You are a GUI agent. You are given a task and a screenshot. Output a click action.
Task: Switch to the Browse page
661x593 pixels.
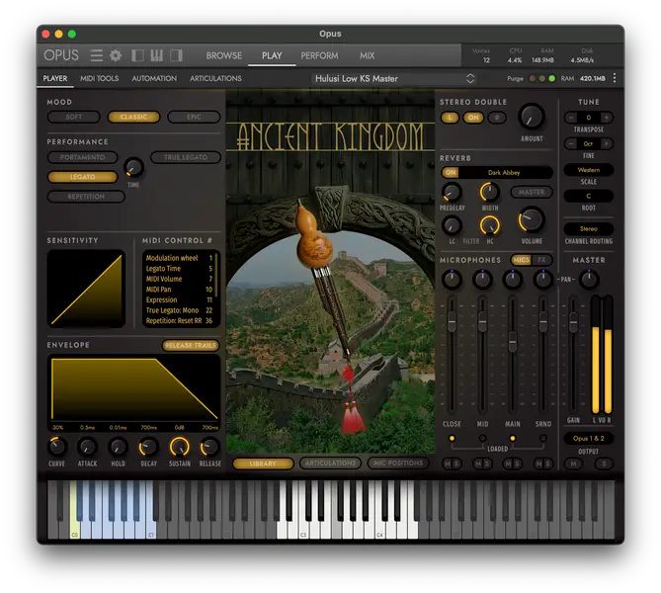pos(224,55)
